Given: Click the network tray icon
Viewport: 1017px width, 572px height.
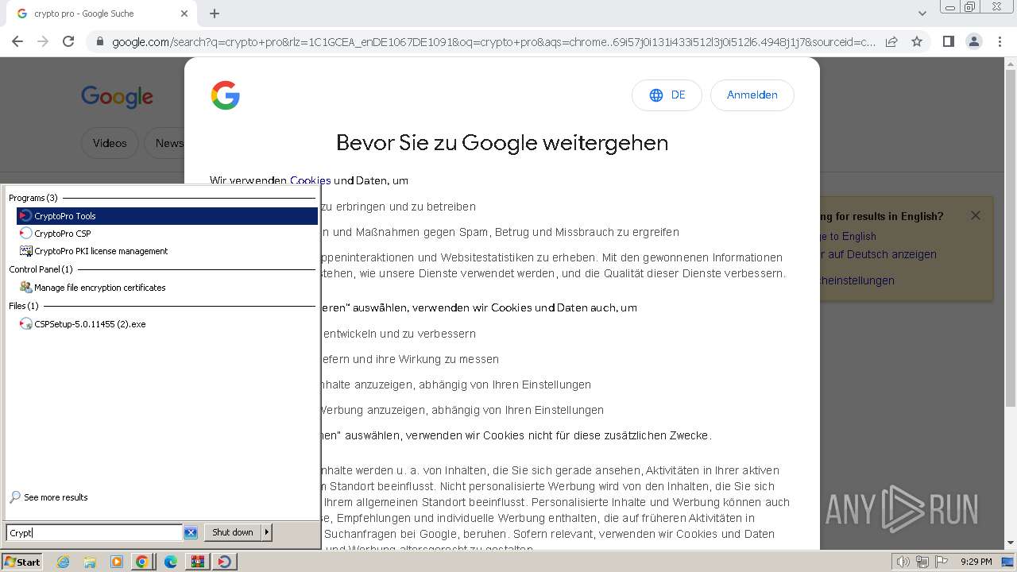Looking at the screenshot, I should coord(922,562).
